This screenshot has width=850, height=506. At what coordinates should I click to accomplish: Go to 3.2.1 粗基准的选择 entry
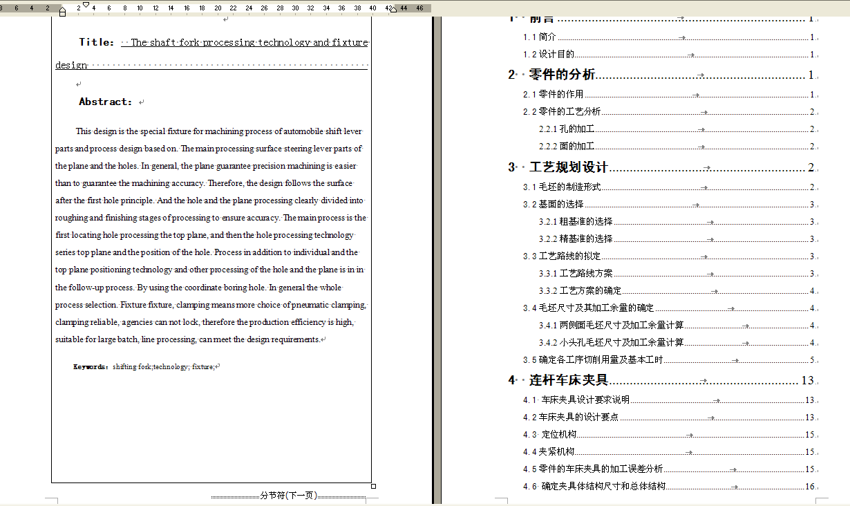coord(677,221)
